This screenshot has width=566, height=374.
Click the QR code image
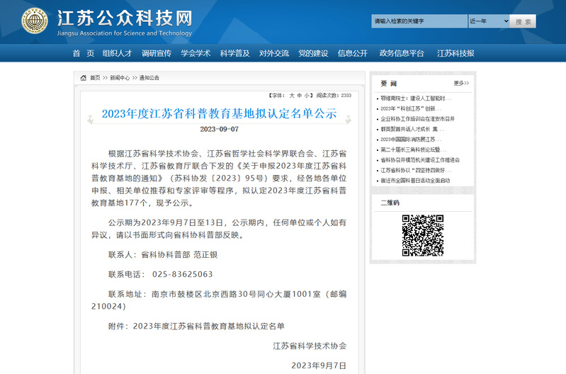click(423, 234)
